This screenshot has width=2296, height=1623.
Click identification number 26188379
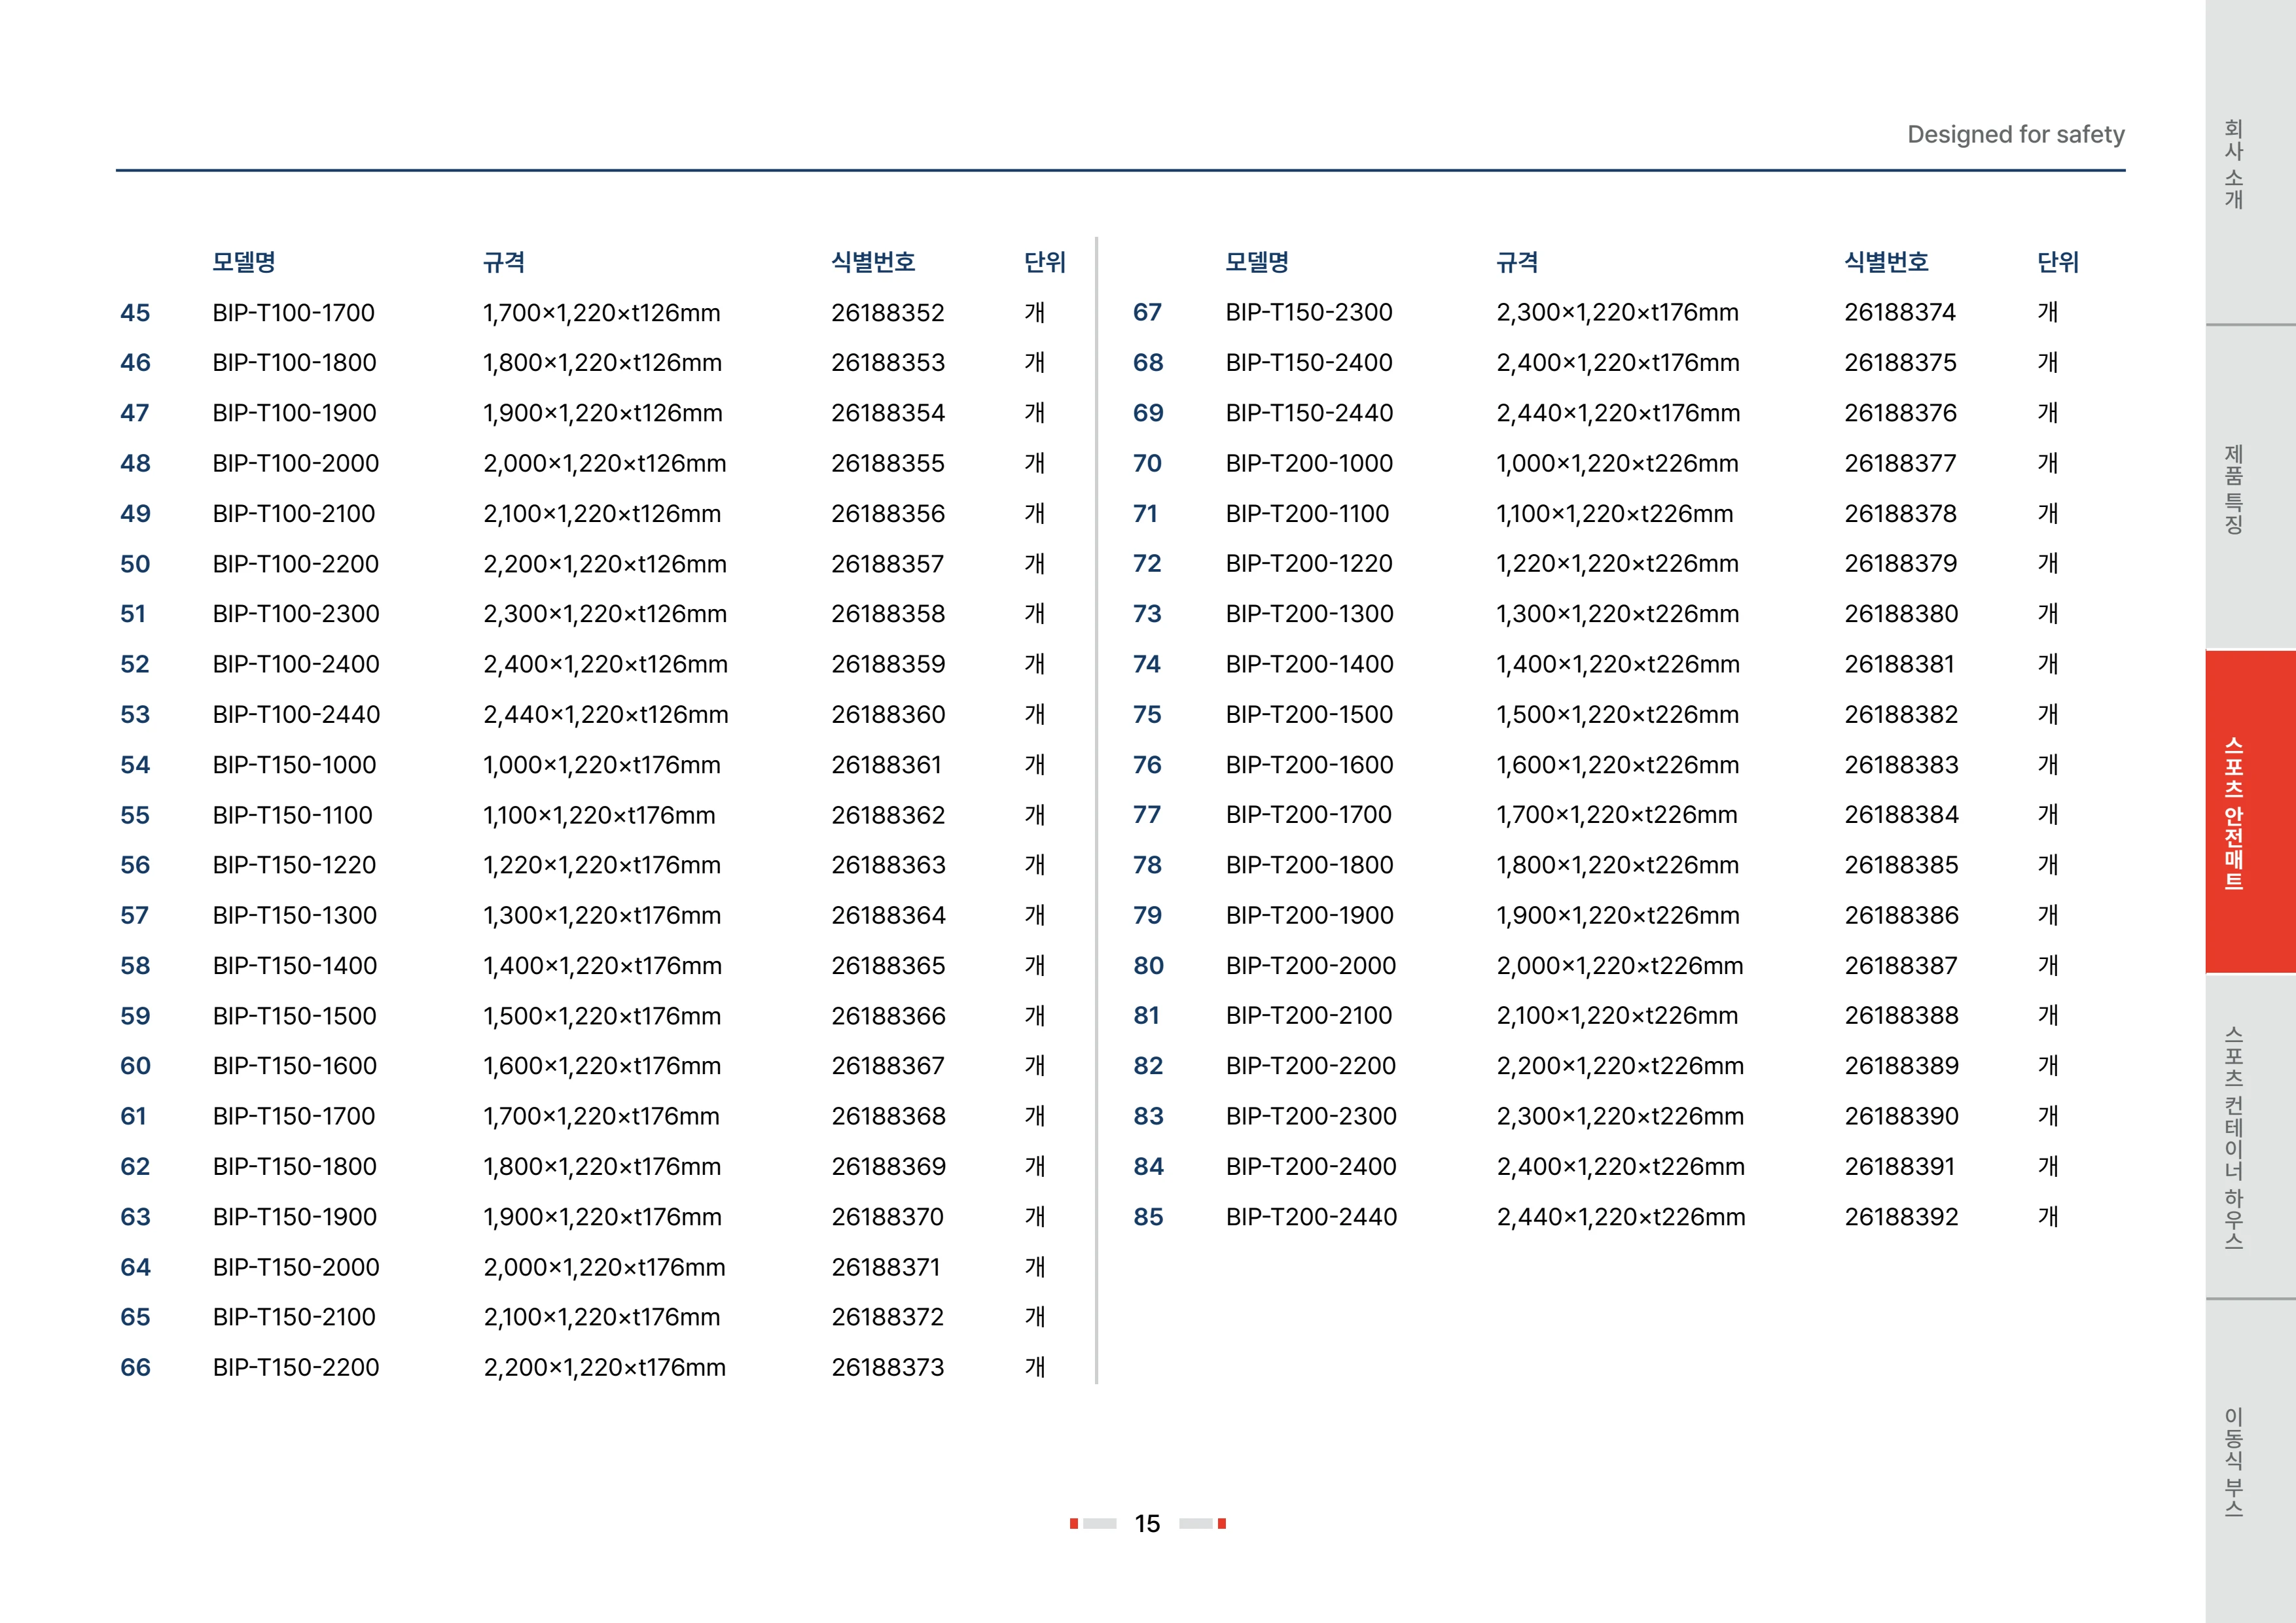(x=1901, y=564)
